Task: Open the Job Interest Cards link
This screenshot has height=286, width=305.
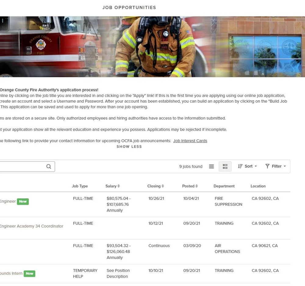Action: tap(190, 141)
